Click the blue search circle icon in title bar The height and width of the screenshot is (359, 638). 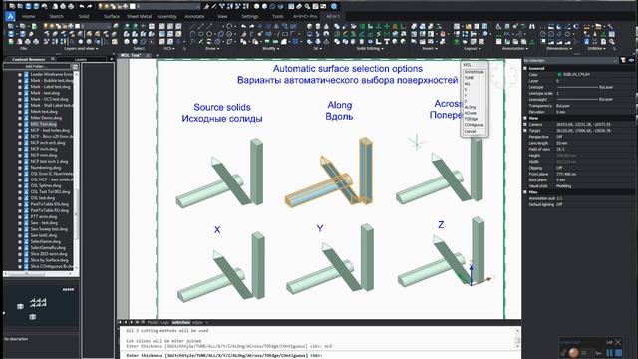[334, 7]
